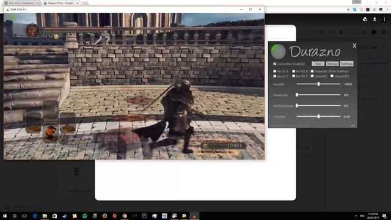Click the Durazno stick indicator circle

[279, 51]
